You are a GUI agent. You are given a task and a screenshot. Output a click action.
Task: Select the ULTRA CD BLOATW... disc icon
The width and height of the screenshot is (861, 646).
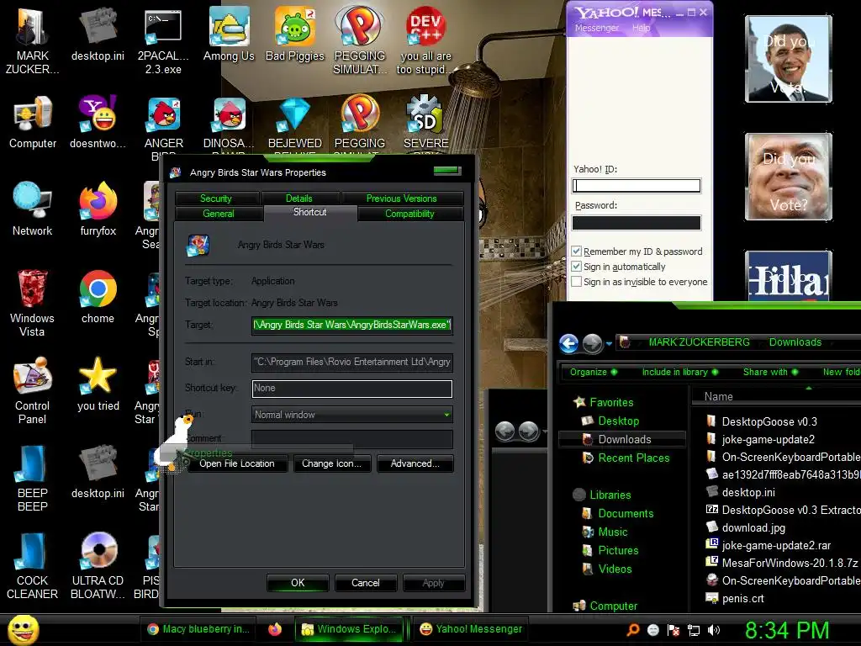pos(98,564)
